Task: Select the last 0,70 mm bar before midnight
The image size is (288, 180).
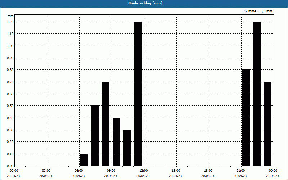Action: click(x=267, y=124)
